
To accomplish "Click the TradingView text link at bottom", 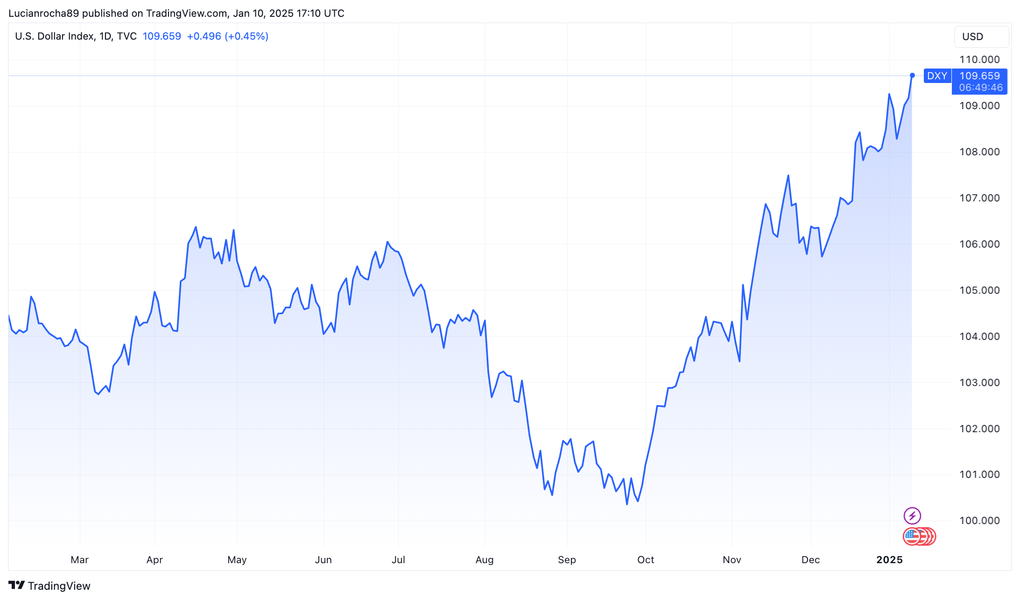I will (x=59, y=586).
